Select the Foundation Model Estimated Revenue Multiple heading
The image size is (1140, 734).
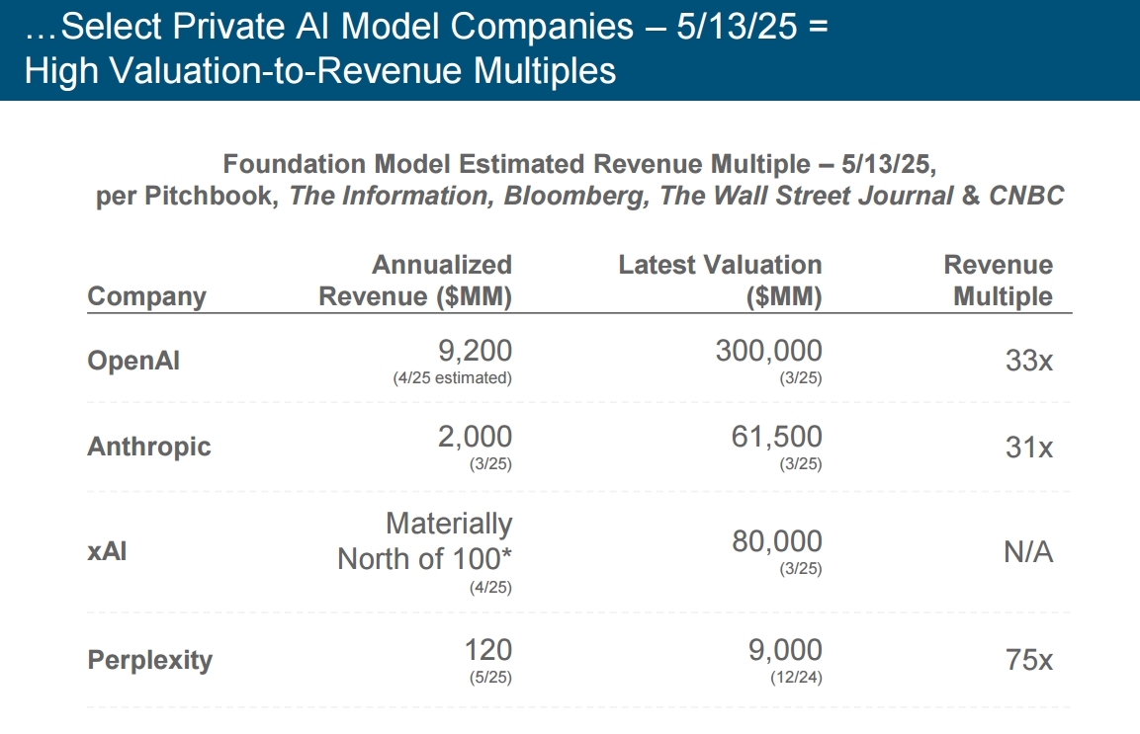pos(579,179)
